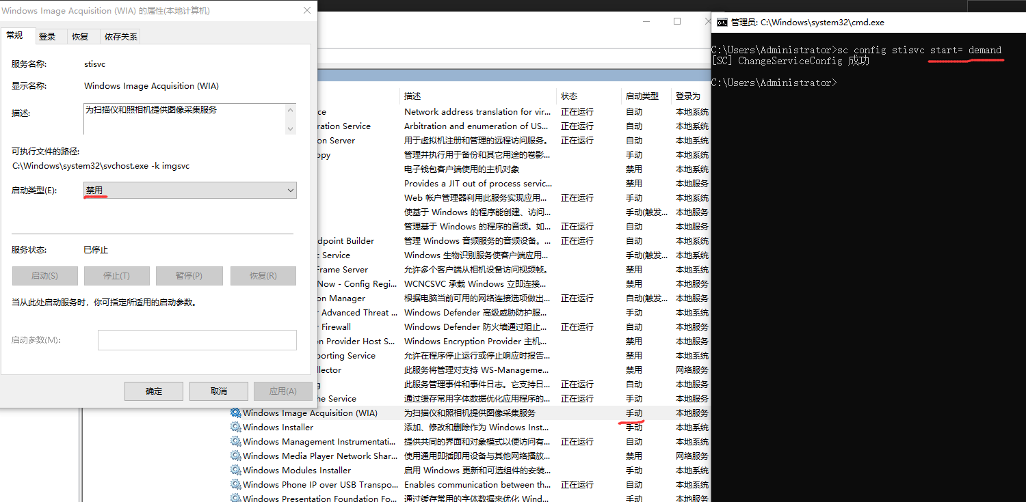Click 网络服务 in the Windows Media Player row
Viewport: 1026px width, 502px height.
pos(692,456)
